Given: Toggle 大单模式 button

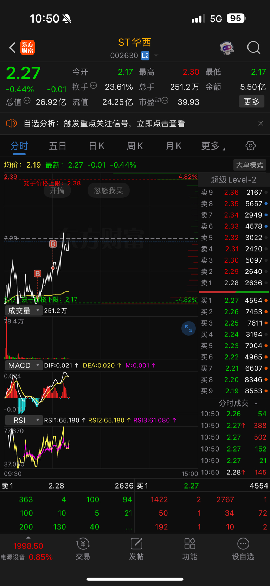Looking at the screenshot, I should point(249,165).
